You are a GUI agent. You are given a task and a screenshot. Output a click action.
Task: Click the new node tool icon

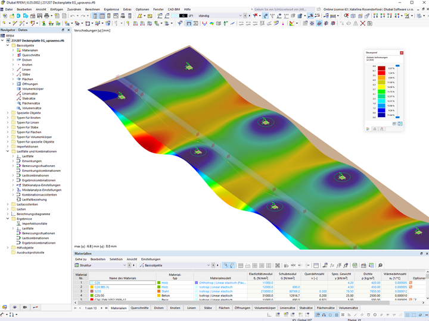click(x=5, y=23)
